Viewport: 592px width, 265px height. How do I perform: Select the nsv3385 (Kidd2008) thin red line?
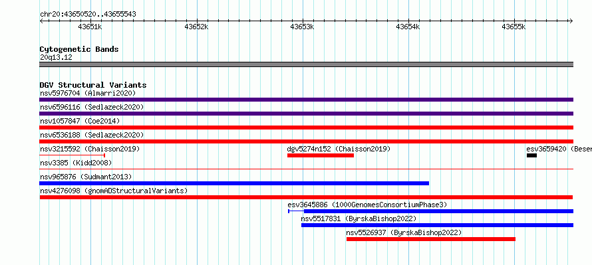(306, 169)
